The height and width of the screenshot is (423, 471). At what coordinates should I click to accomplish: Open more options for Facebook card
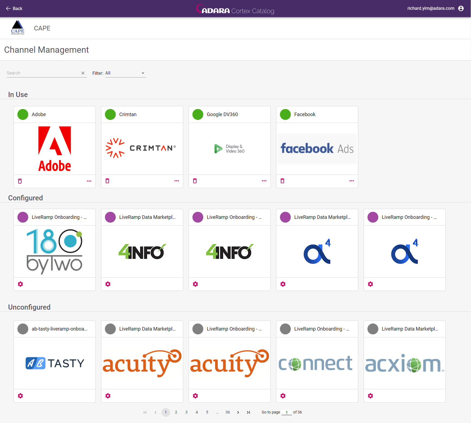352,181
